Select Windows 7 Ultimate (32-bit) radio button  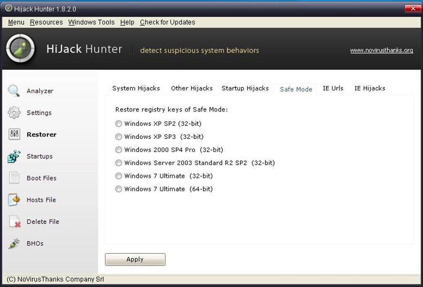click(119, 176)
